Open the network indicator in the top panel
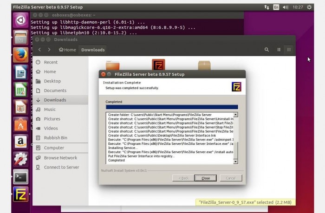 point(267,7)
